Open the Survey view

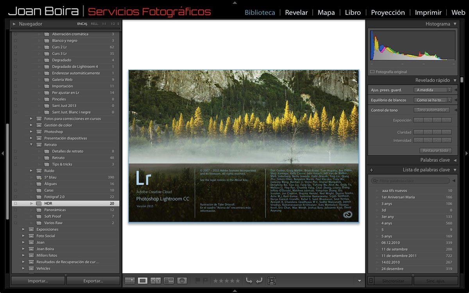point(169,280)
